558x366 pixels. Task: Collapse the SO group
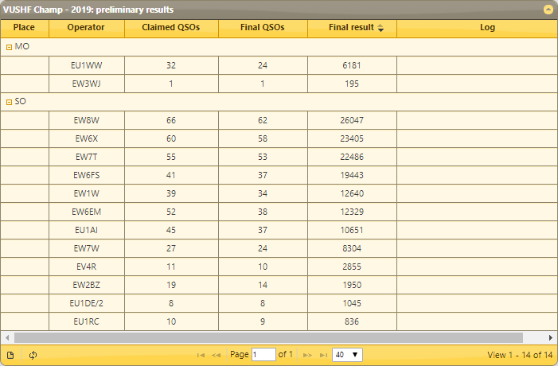click(x=9, y=102)
